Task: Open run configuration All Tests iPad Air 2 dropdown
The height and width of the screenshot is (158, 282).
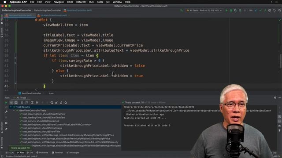Action: point(204,11)
